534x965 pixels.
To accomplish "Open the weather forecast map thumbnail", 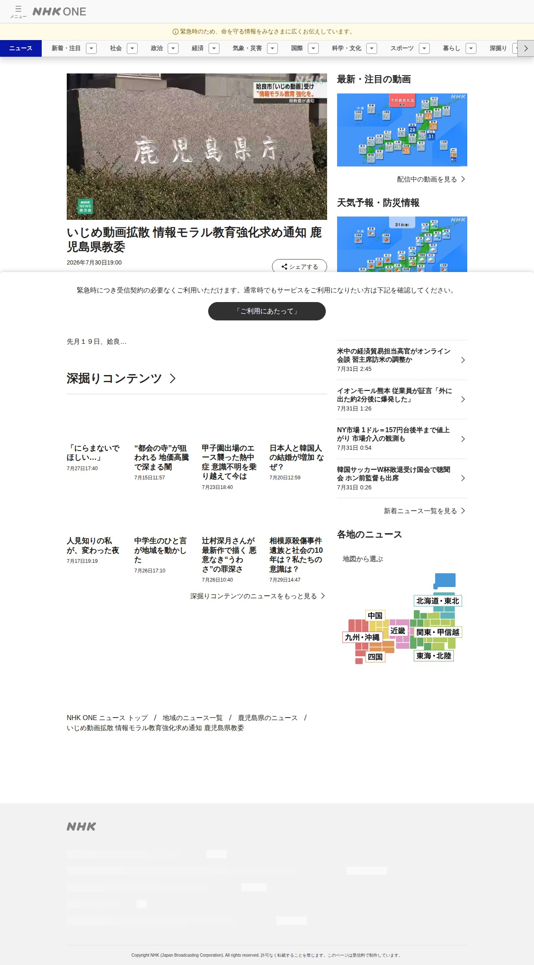I will [x=402, y=244].
